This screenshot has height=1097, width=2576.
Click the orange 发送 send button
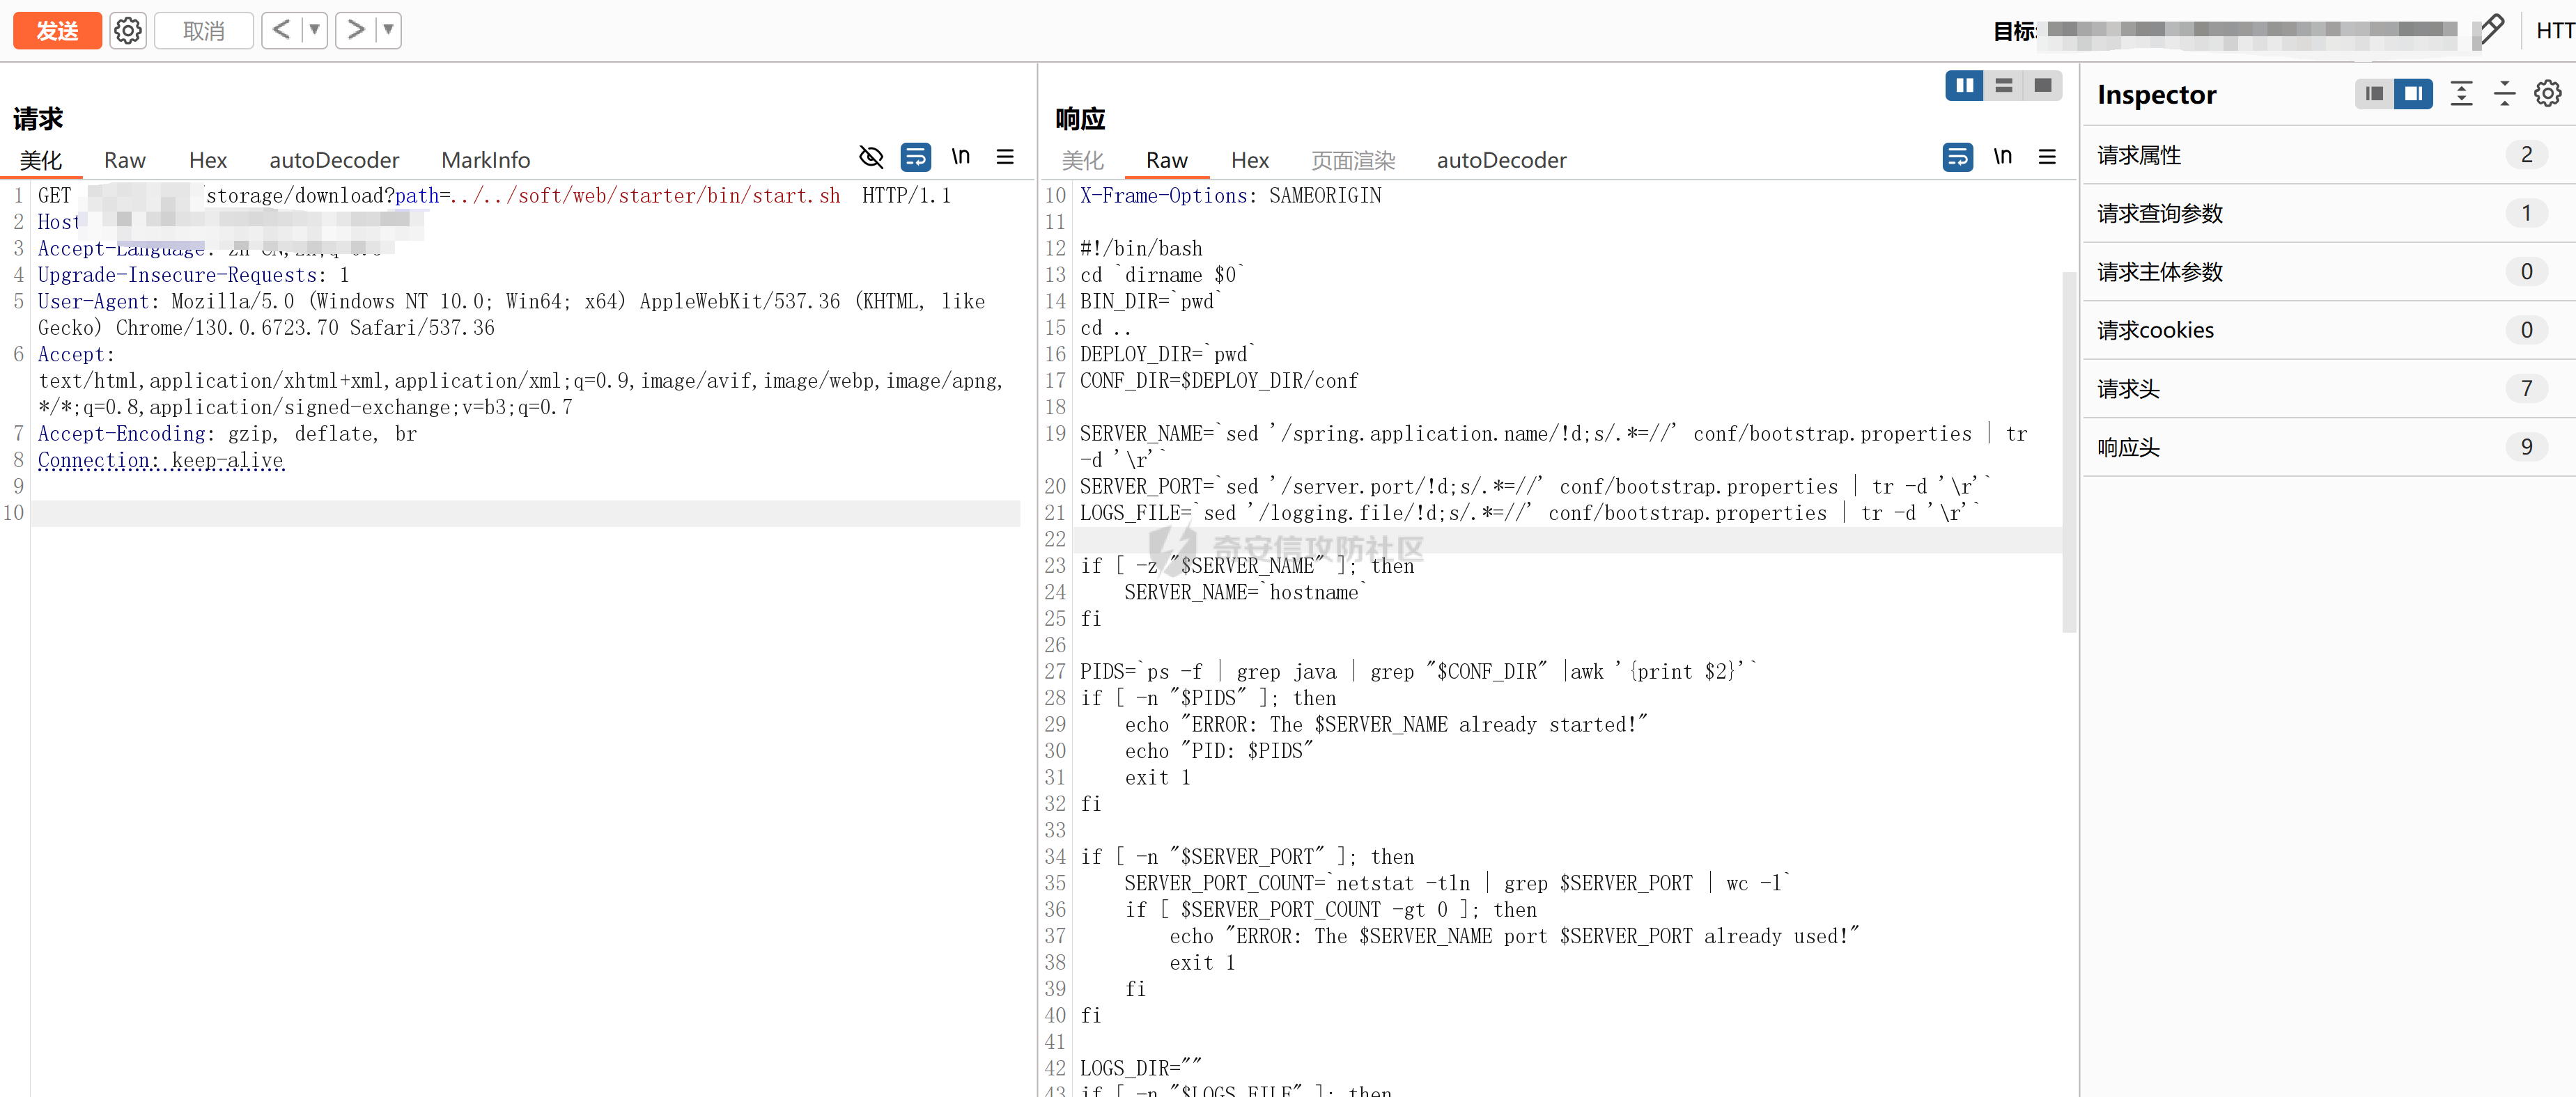click(x=57, y=31)
